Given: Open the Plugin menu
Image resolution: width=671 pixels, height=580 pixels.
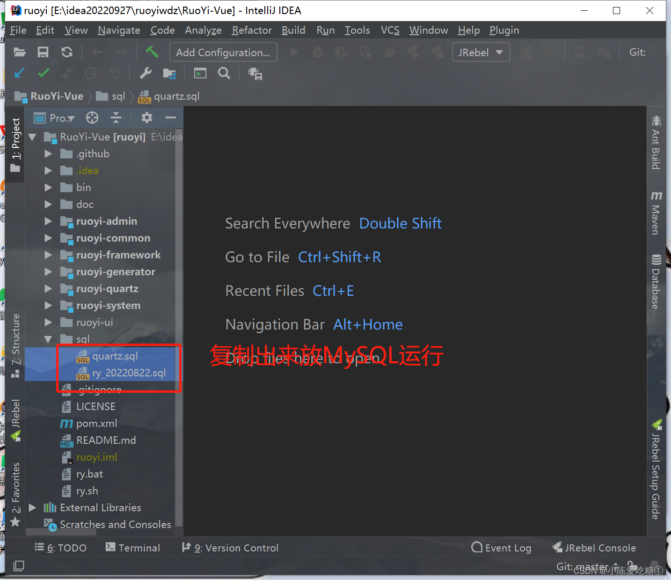Looking at the screenshot, I should point(504,30).
